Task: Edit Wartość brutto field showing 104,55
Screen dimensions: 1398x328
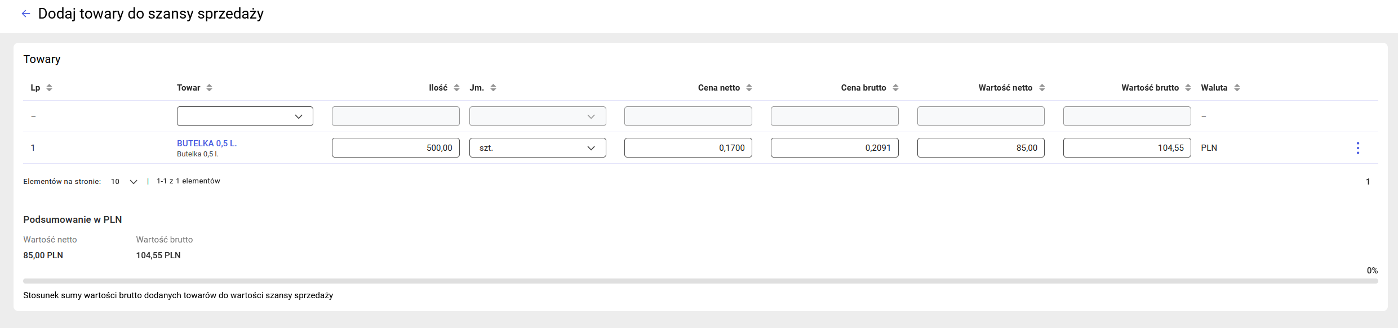Action: point(1126,148)
